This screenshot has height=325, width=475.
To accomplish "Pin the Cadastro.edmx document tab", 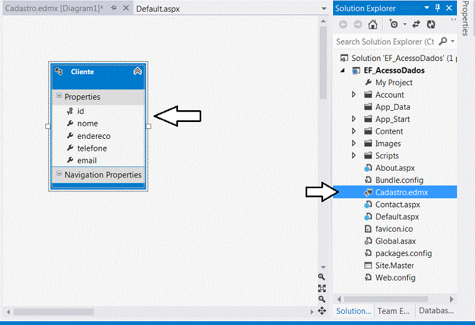I will pyautogui.click(x=113, y=9).
